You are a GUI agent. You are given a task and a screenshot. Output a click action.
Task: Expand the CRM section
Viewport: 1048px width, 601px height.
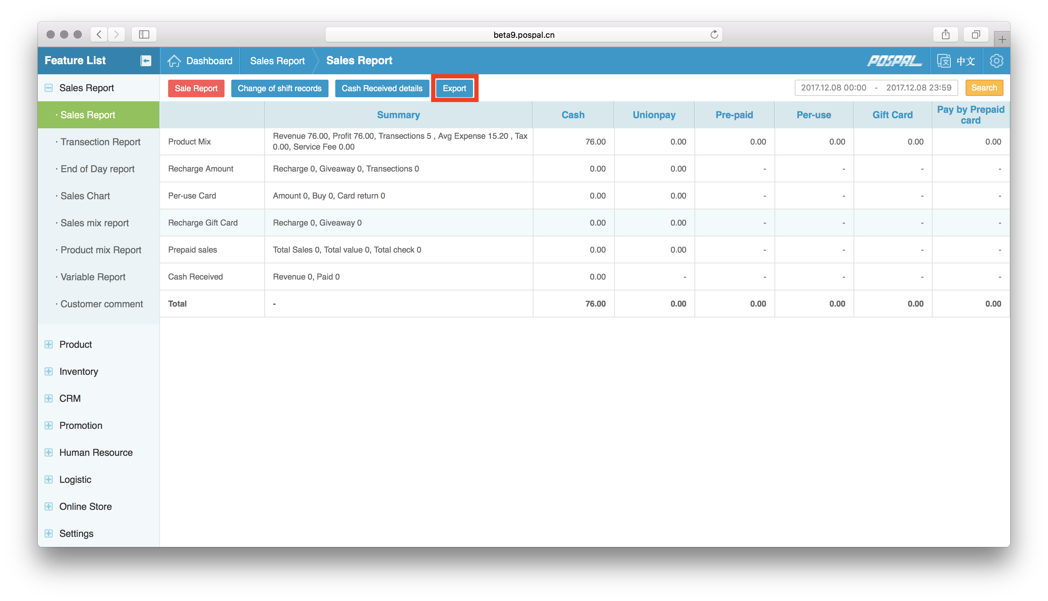[49, 398]
